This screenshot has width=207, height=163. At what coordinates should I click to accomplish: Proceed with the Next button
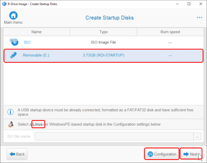point(191,154)
